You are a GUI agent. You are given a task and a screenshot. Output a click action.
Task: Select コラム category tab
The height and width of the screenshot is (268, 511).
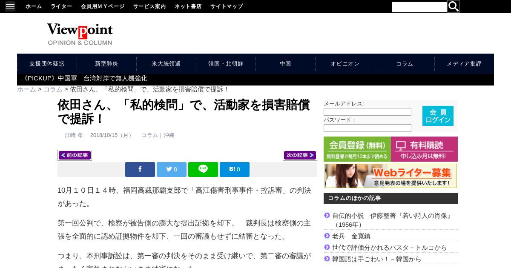pyautogui.click(x=405, y=64)
